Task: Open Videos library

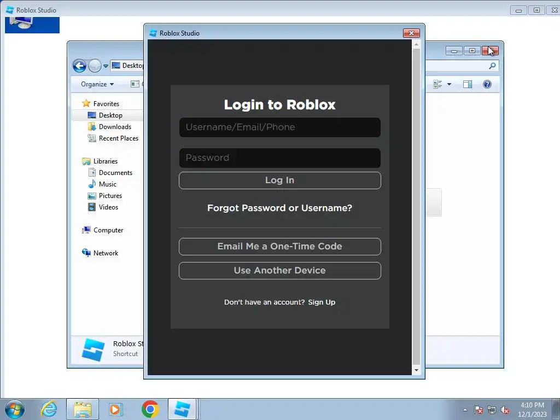Action: [108, 207]
